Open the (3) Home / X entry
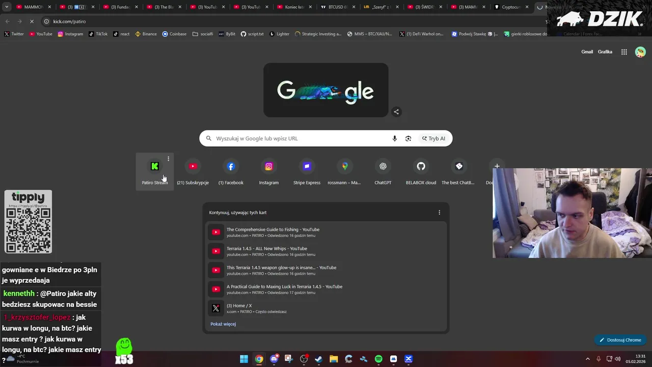The image size is (652, 367). [x=326, y=308]
